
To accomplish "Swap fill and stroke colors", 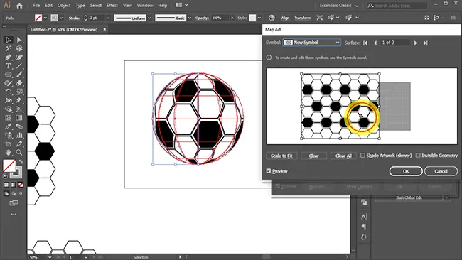I will 21,162.
